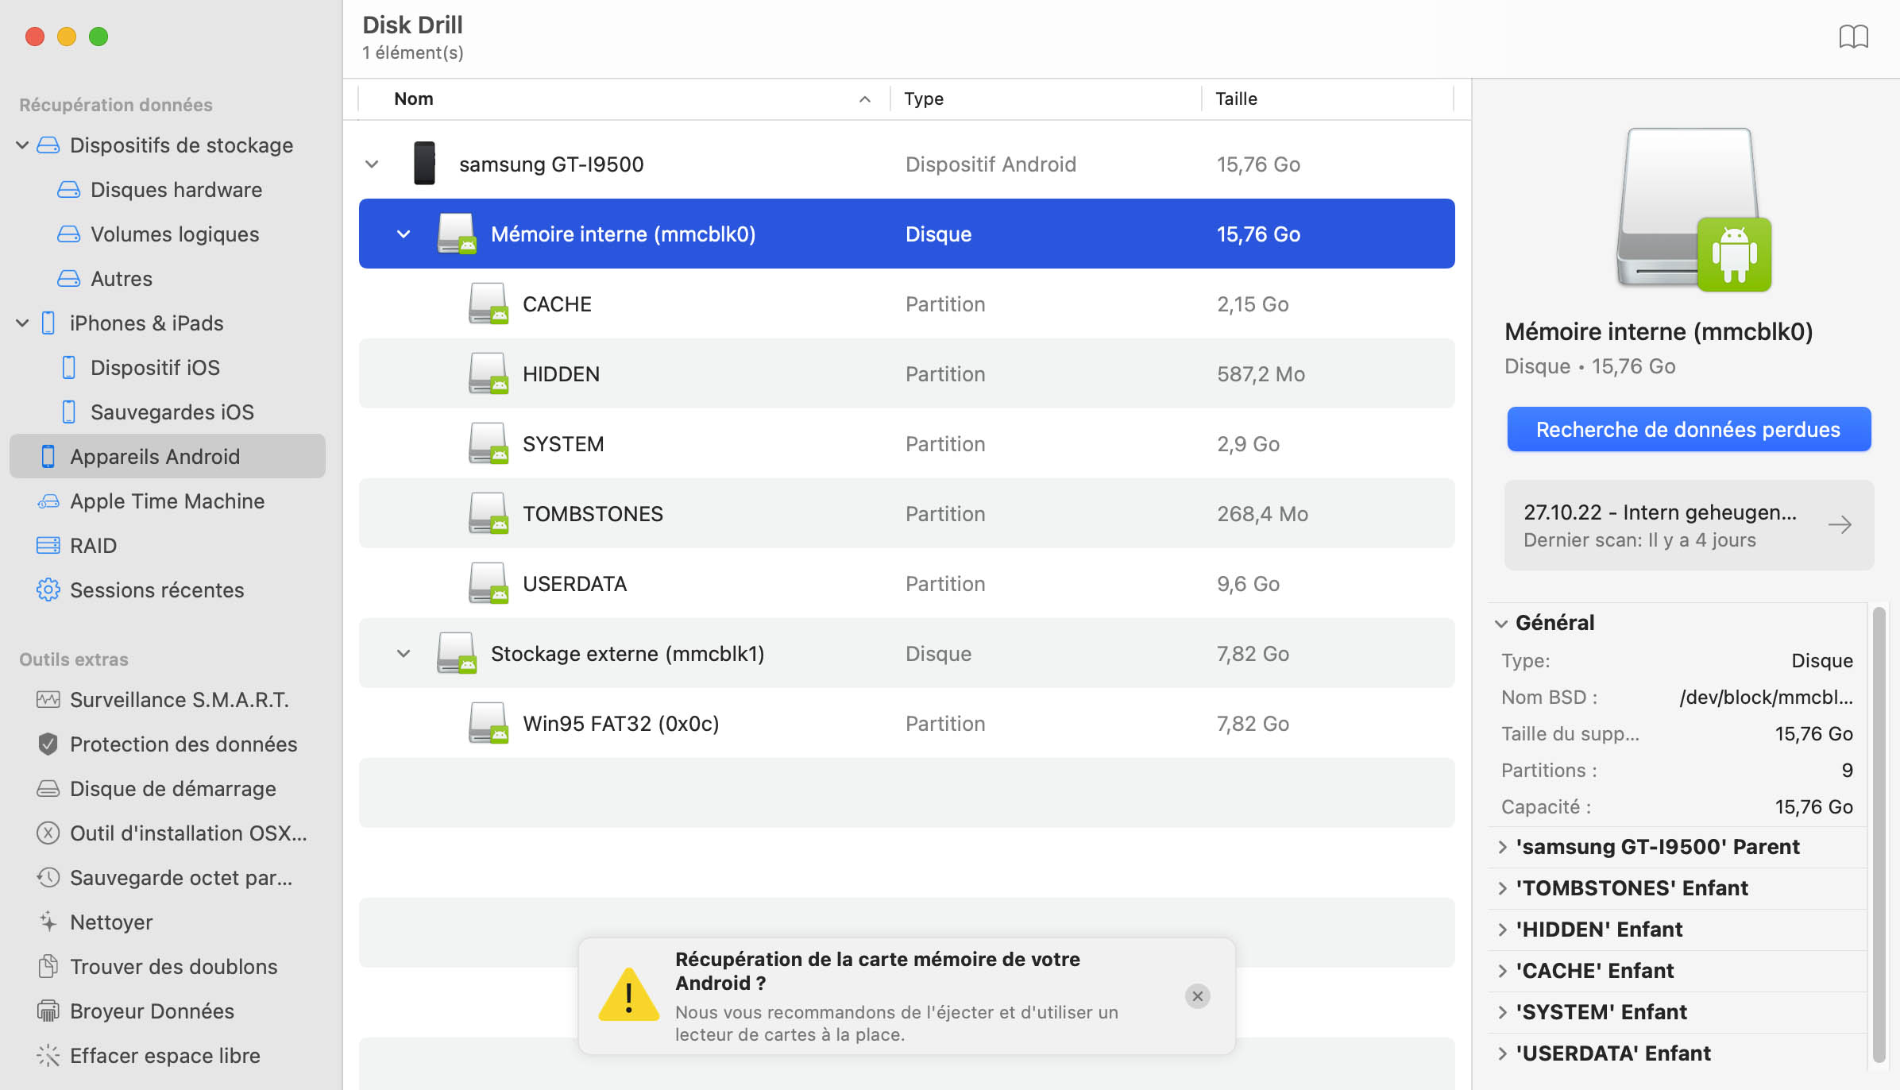Viewport: 1900px width, 1090px height.
Task: Click the Sauvegarde octet par clock icon
Action: pos(48,877)
